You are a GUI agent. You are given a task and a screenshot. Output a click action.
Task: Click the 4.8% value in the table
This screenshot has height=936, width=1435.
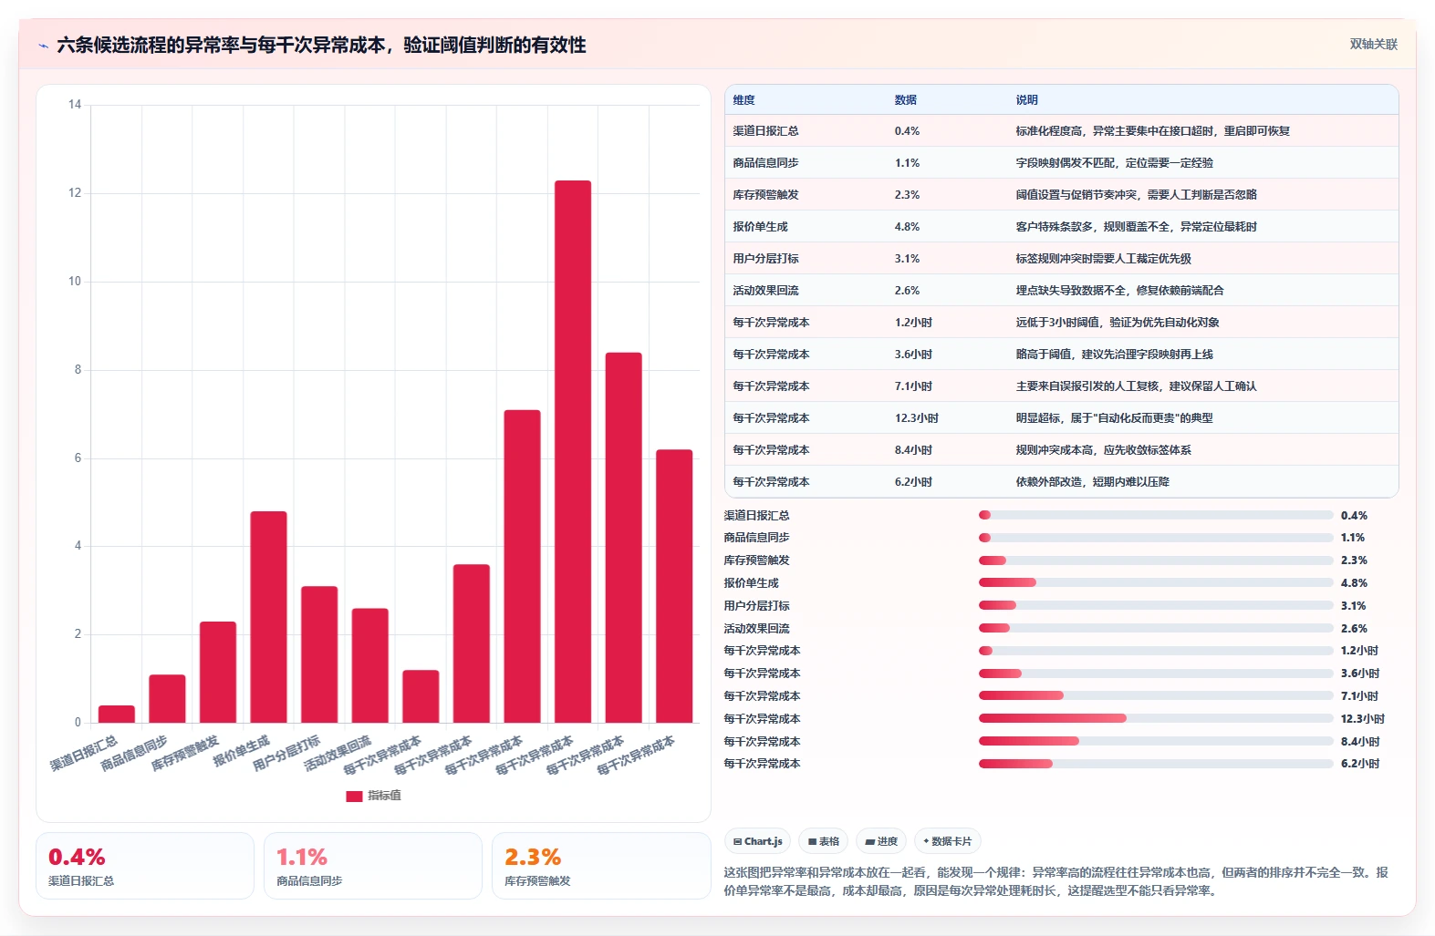pyautogui.click(x=907, y=227)
